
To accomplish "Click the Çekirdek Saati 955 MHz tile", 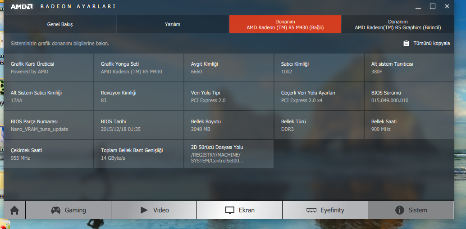I will point(49,154).
